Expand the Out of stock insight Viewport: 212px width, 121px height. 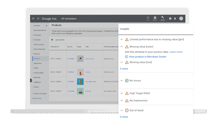[121, 110]
